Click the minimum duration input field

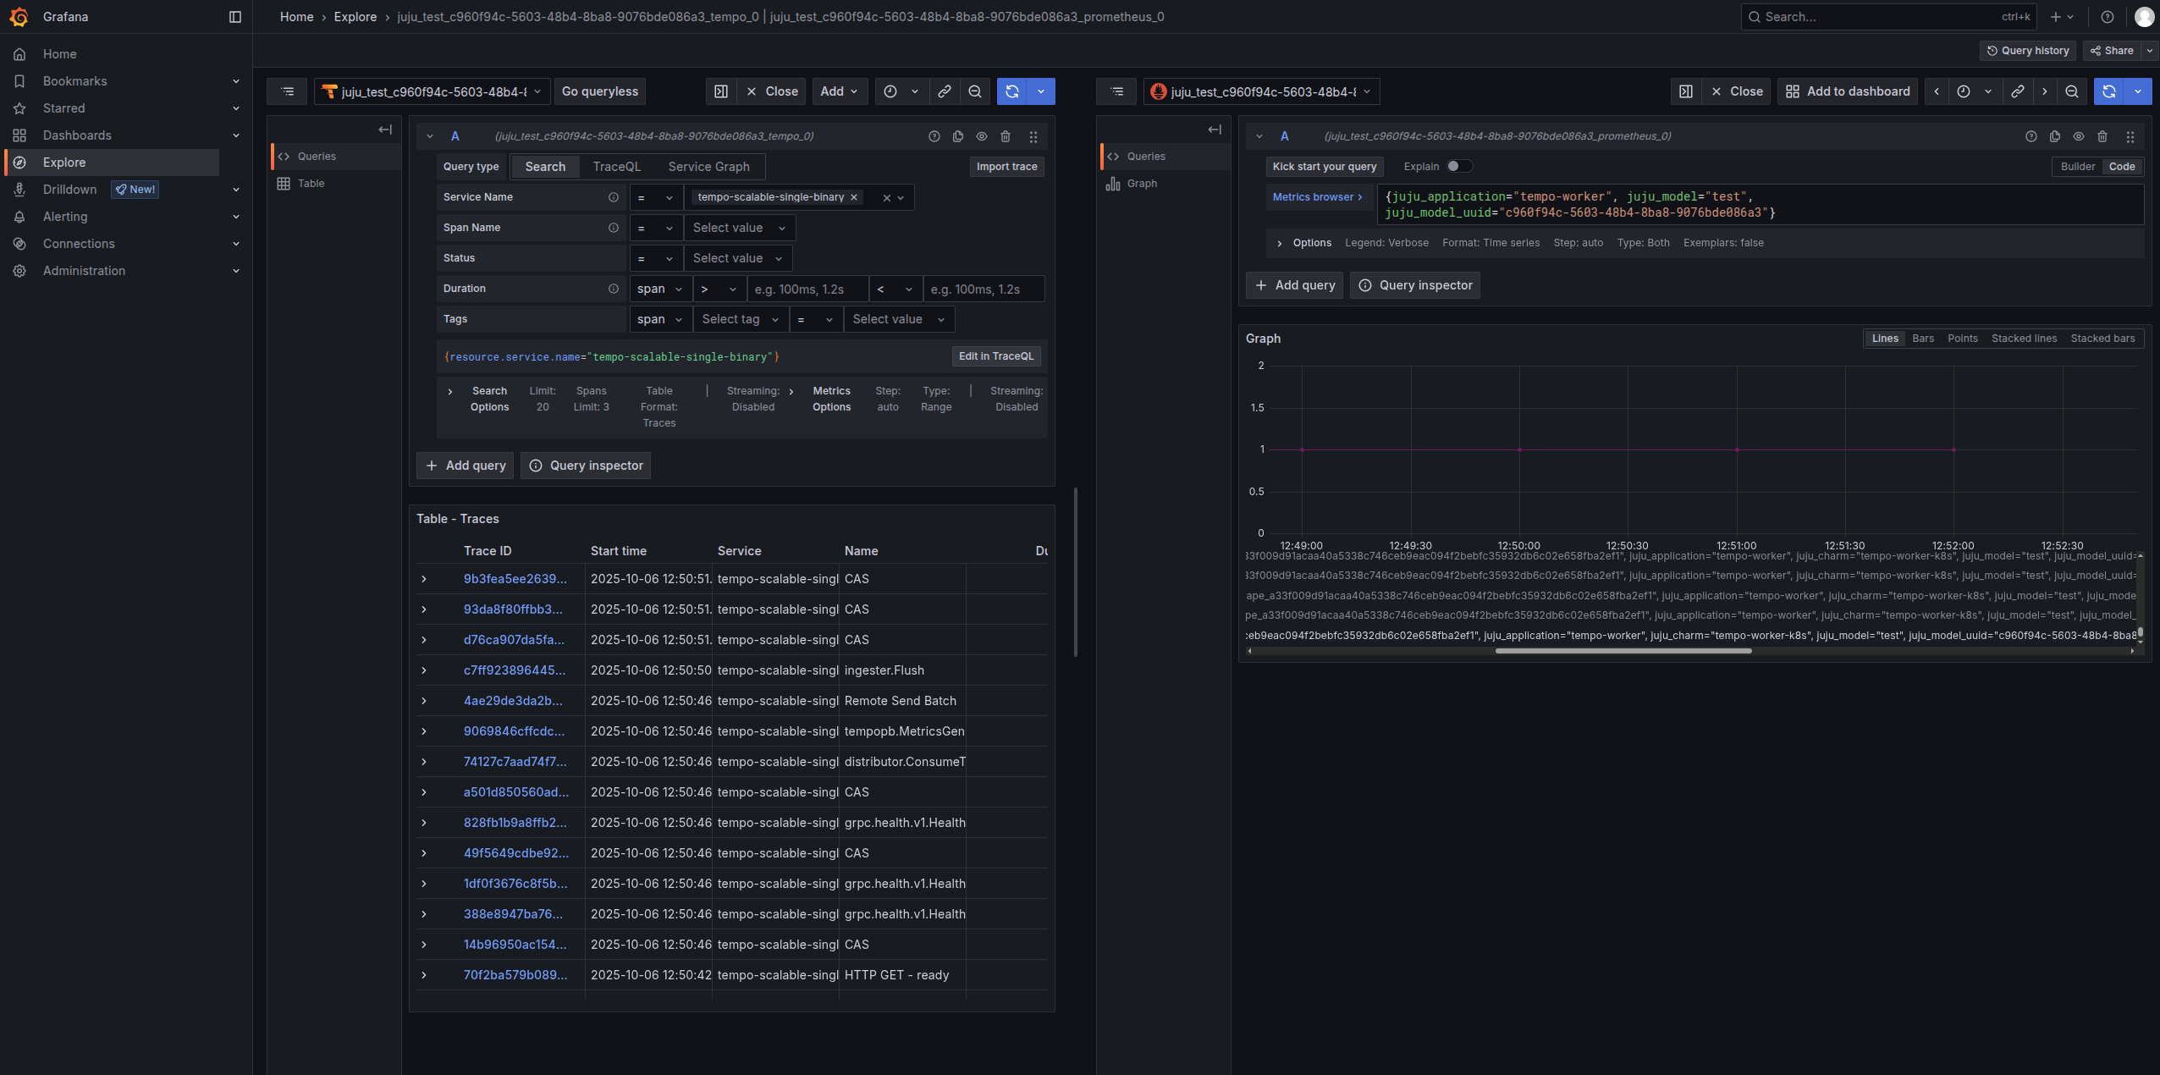[x=808, y=289]
